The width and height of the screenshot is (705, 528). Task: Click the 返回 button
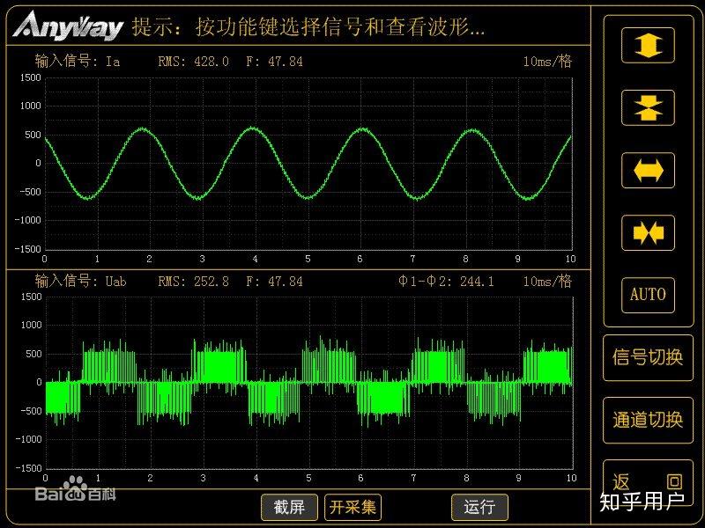pyautogui.click(x=648, y=482)
